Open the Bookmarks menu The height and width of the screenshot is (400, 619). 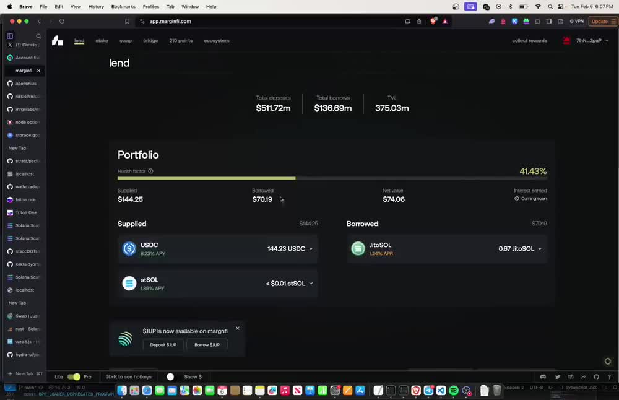coord(123,7)
